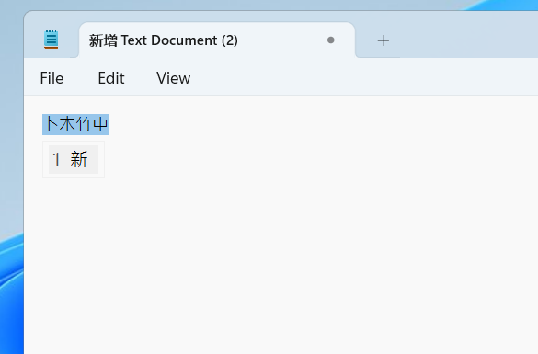Viewport: 538px width, 354px height.
Task: Choose candidate 新 from the IME list
Action: pos(79,159)
